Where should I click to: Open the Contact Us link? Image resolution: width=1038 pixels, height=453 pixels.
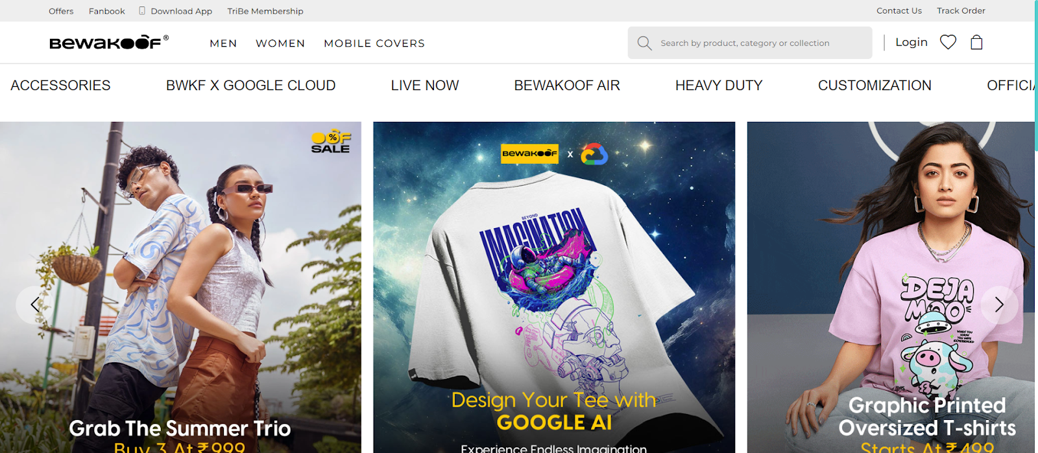pos(899,10)
